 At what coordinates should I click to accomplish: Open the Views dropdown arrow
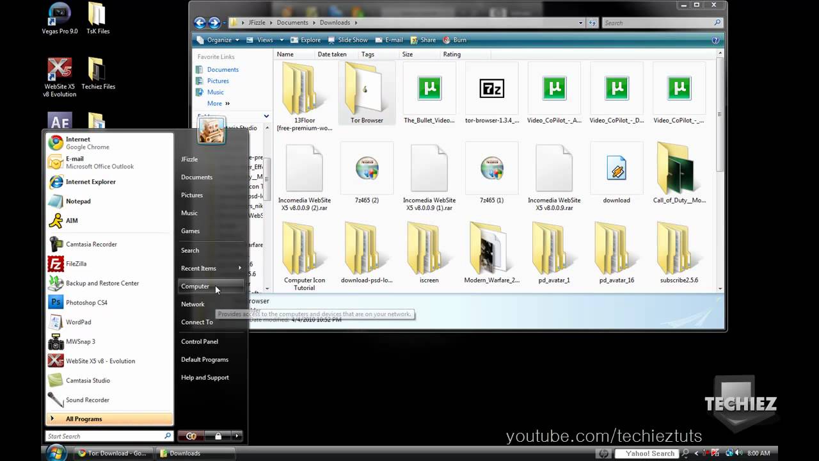[282, 40]
